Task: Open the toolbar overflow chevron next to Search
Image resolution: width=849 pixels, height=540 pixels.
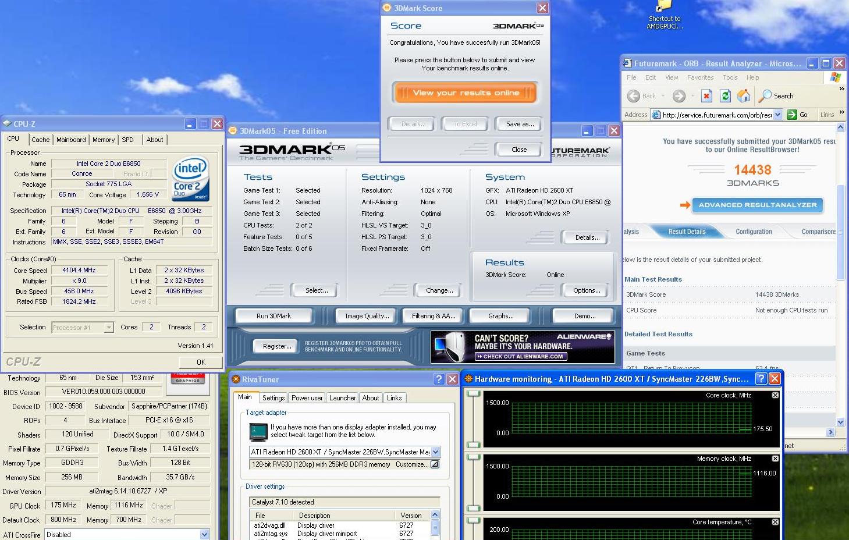Action: (x=841, y=89)
